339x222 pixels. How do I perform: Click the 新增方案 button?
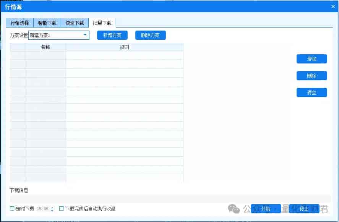click(112, 35)
